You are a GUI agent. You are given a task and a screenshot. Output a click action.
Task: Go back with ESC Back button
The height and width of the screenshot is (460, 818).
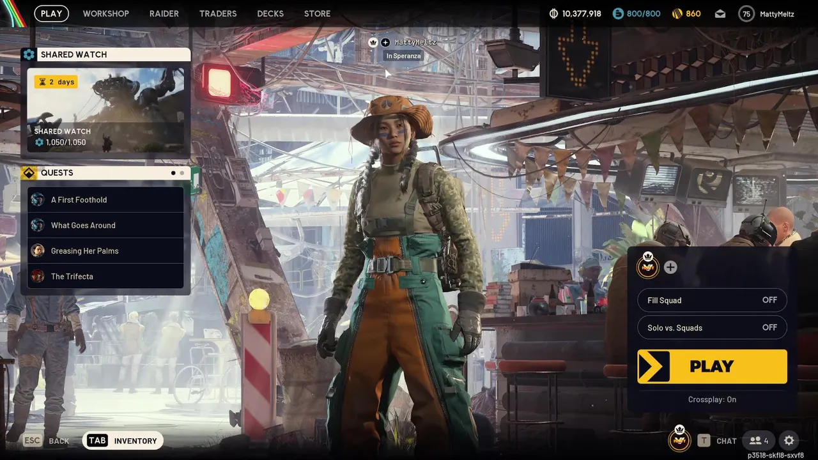(x=46, y=440)
